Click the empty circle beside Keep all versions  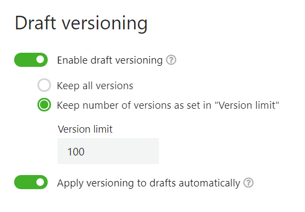44,85
